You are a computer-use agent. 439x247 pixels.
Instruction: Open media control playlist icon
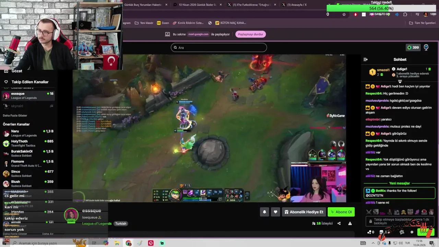417,14
